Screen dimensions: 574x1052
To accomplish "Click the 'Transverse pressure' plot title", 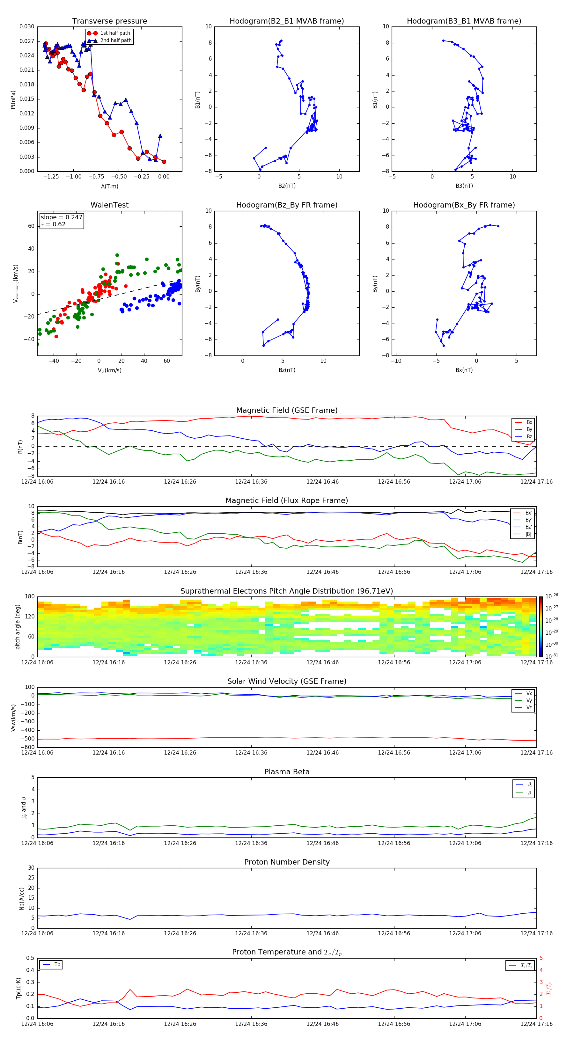I will pos(109,21).
